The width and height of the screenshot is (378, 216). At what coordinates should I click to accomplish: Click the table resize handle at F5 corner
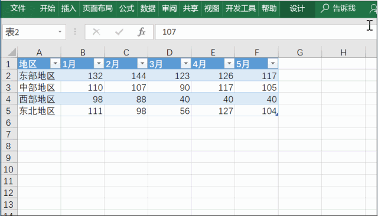[x=277, y=114]
